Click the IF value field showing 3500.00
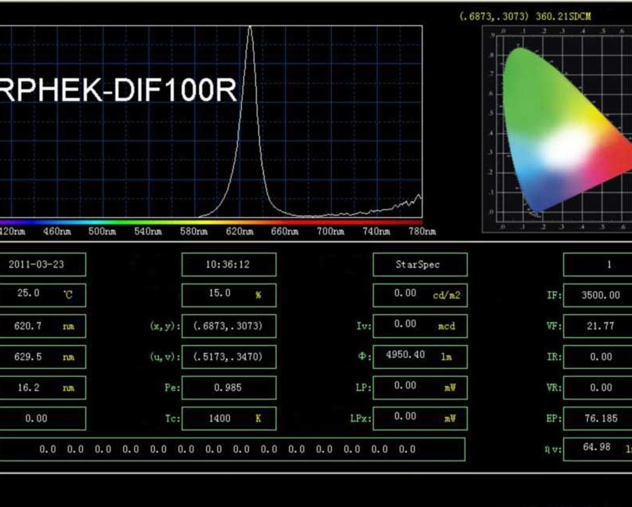632x507 pixels. (599, 295)
